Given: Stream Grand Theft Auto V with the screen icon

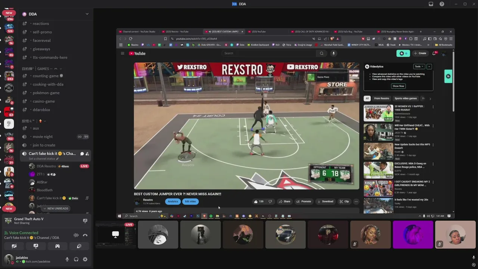Looking at the screenshot, I should pyautogui.click(x=85, y=221).
